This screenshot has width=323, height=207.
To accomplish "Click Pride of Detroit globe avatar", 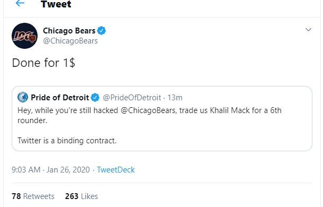I will 23,97.
